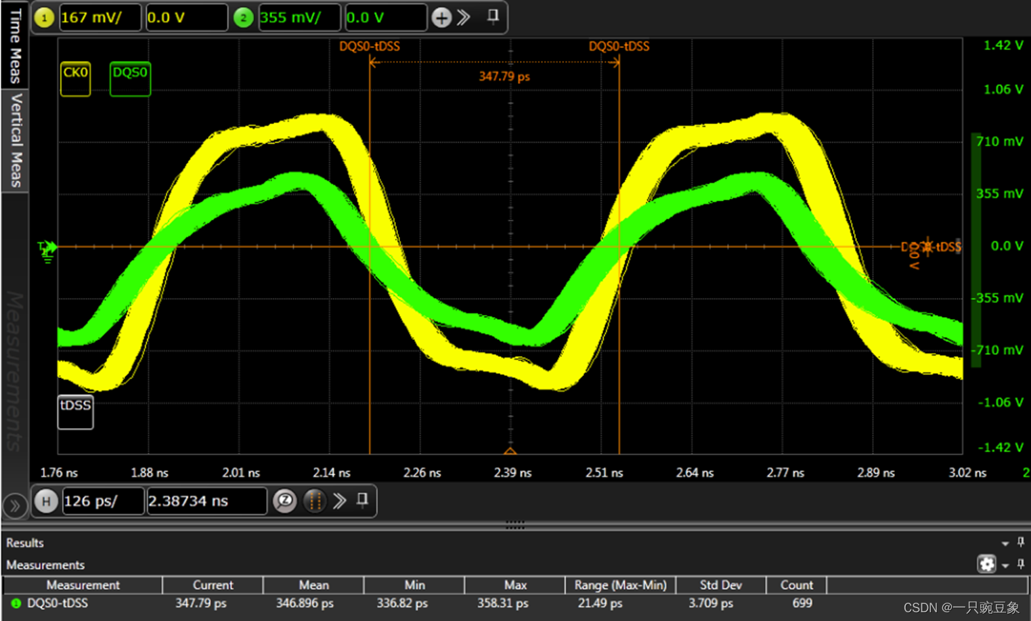Image resolution: width=1031 pixels, height=621 pixels.
Task: Toggle the horizontal zoom icon
Action: tap(285, 501)
